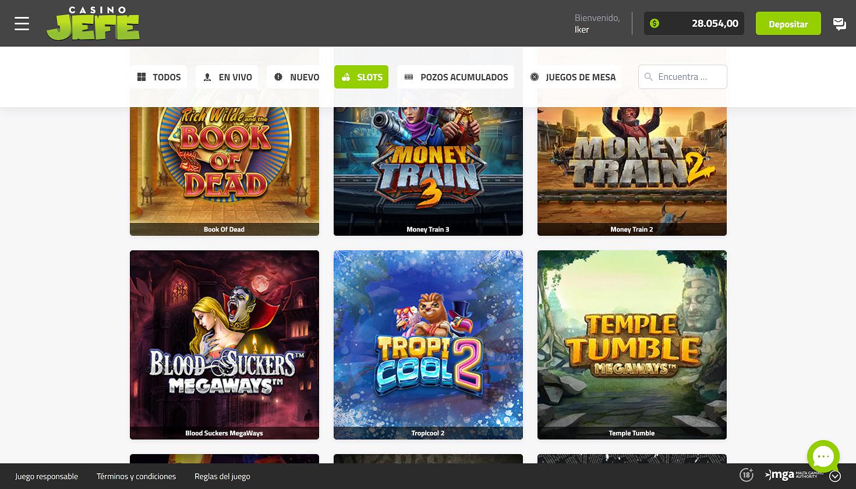Open the Blood Suckers MegaWays game

coord(224,345)
